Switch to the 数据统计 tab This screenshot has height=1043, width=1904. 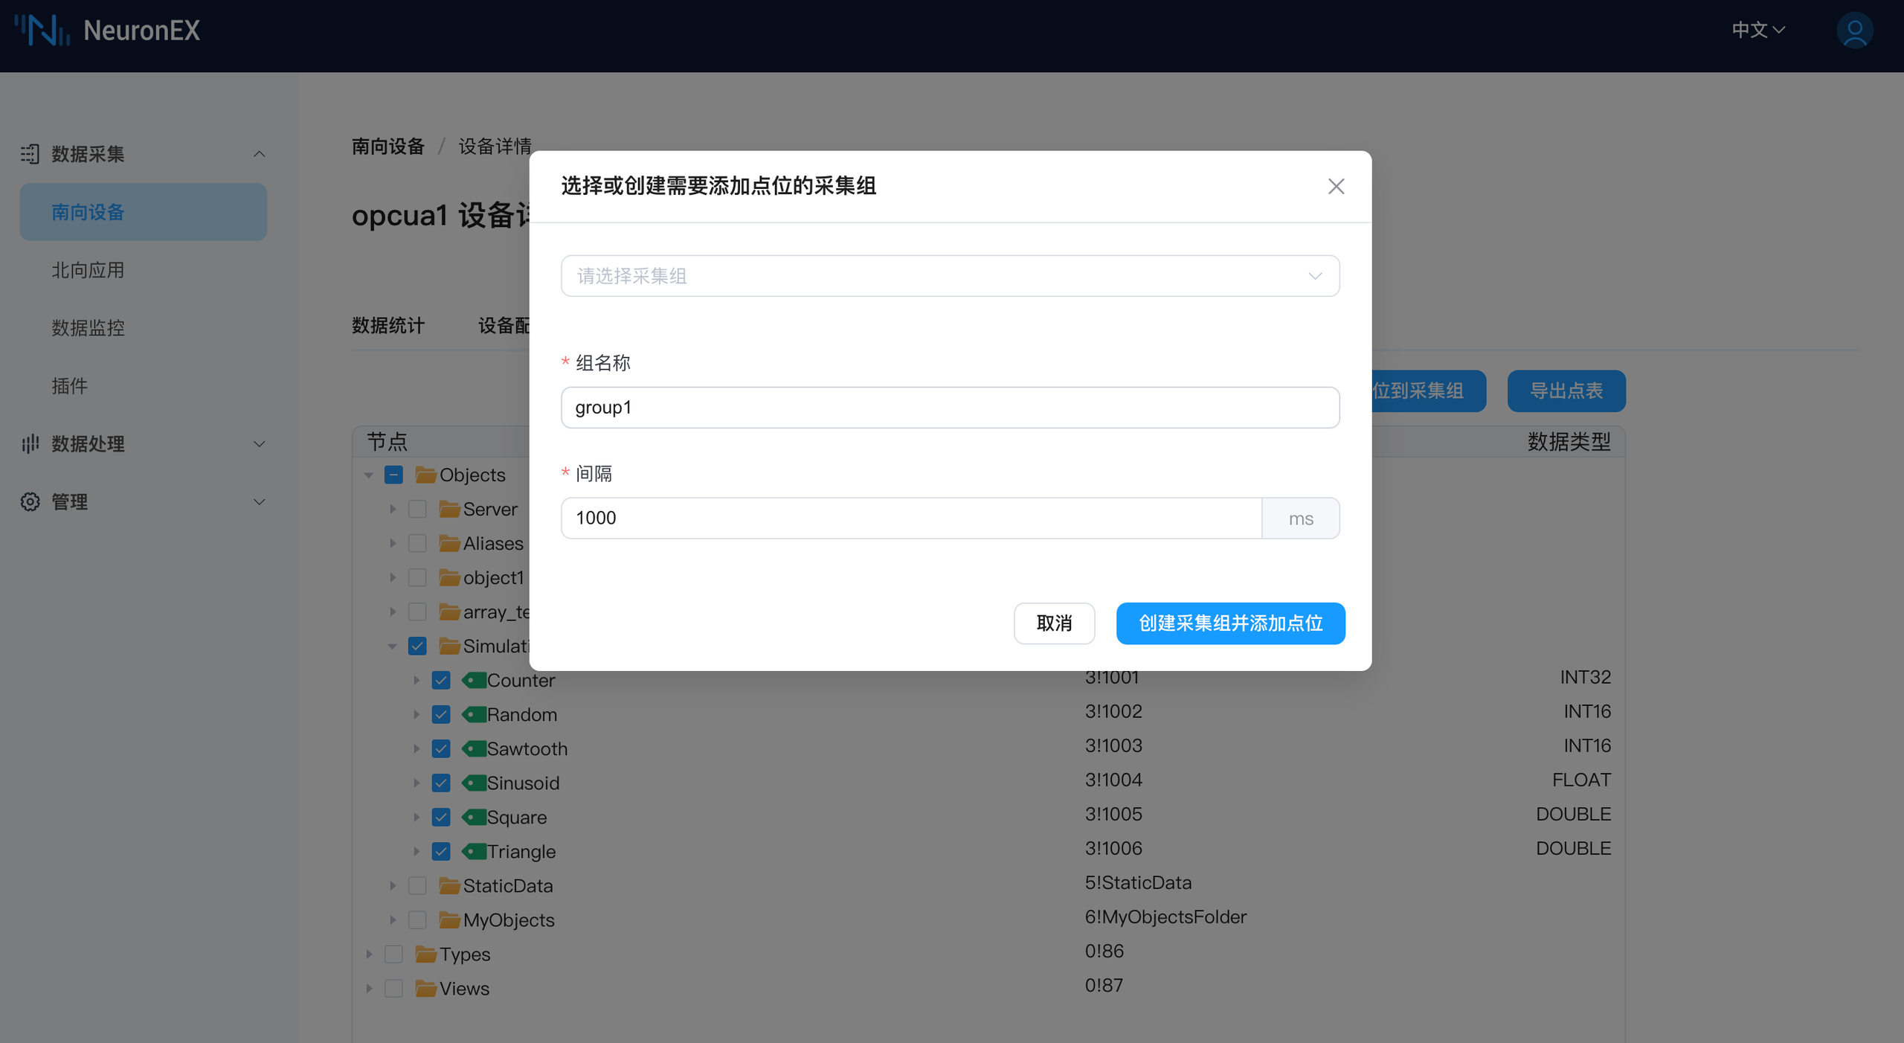click(388, 325)
